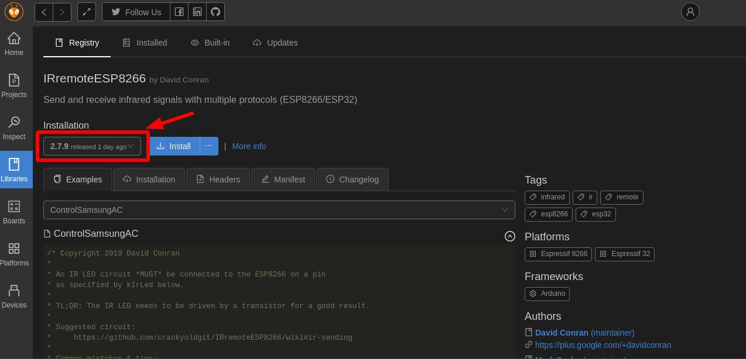Toggle fullscreen expand icon in toolbar
The image size is (746, 359).
[87, 12]
